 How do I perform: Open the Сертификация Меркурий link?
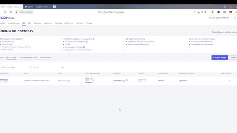[74, 47]
